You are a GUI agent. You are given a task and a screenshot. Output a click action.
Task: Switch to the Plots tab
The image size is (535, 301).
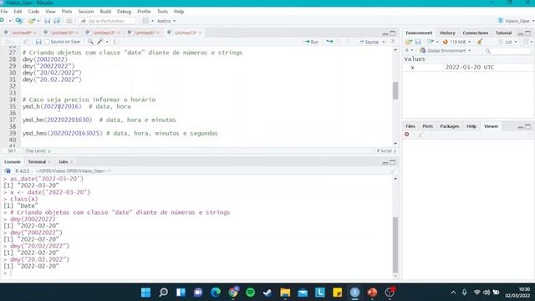427,126
